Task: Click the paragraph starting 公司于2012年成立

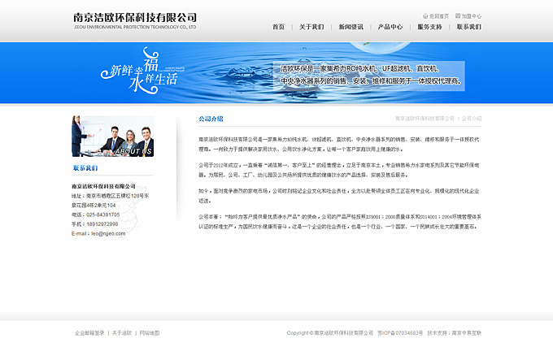Action: pos(339,170)
